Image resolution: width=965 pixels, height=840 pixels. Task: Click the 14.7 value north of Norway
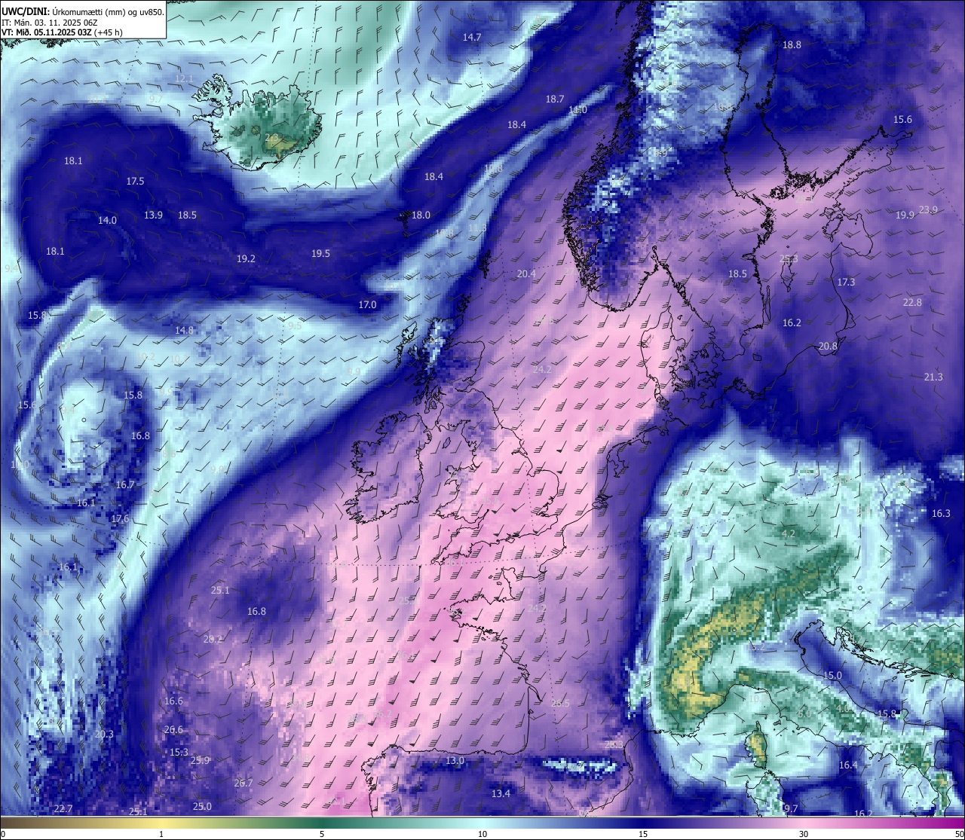click(x=472, y=37)
